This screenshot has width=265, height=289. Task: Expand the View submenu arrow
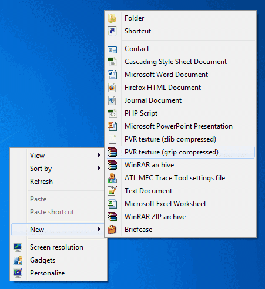99,156
